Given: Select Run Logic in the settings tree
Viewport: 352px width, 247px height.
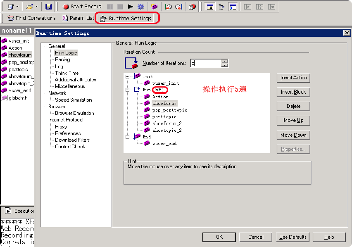Looking at the screenshot, I should coord(66,53).
